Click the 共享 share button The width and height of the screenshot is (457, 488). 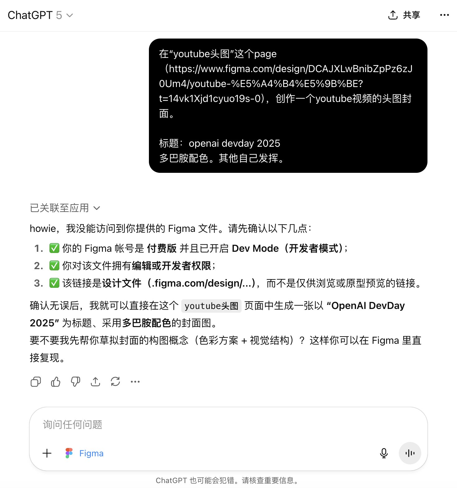pyautogui.click(x=404, y=15)
